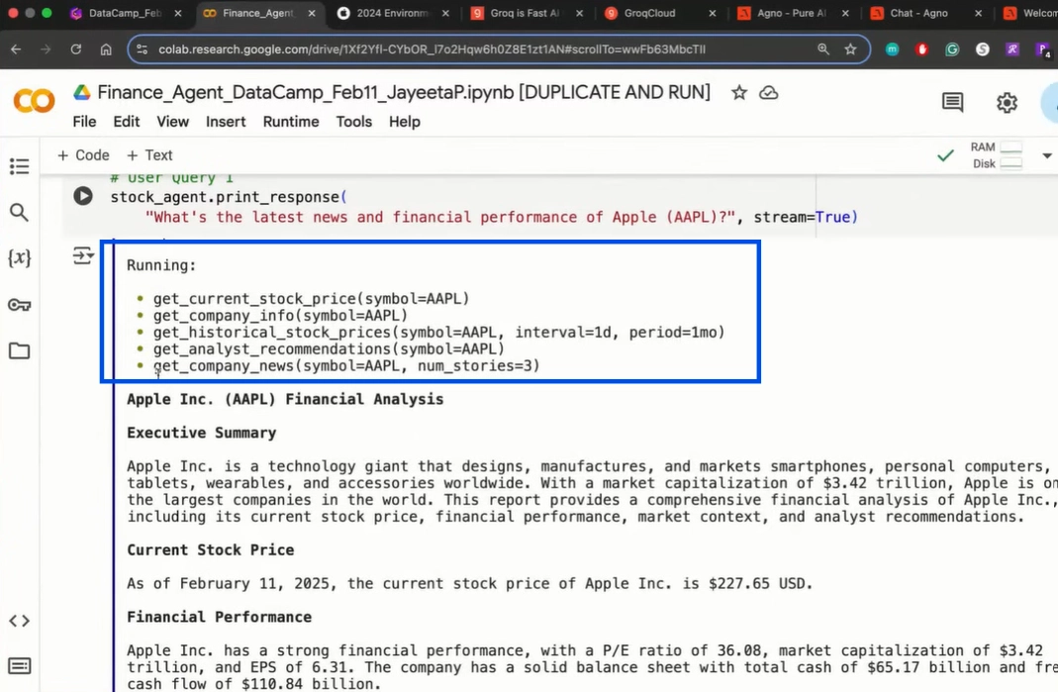This screenshot has height=692, width=1058.
Task: Click the 'Financial Performance' heading
Action: [220, 617]
